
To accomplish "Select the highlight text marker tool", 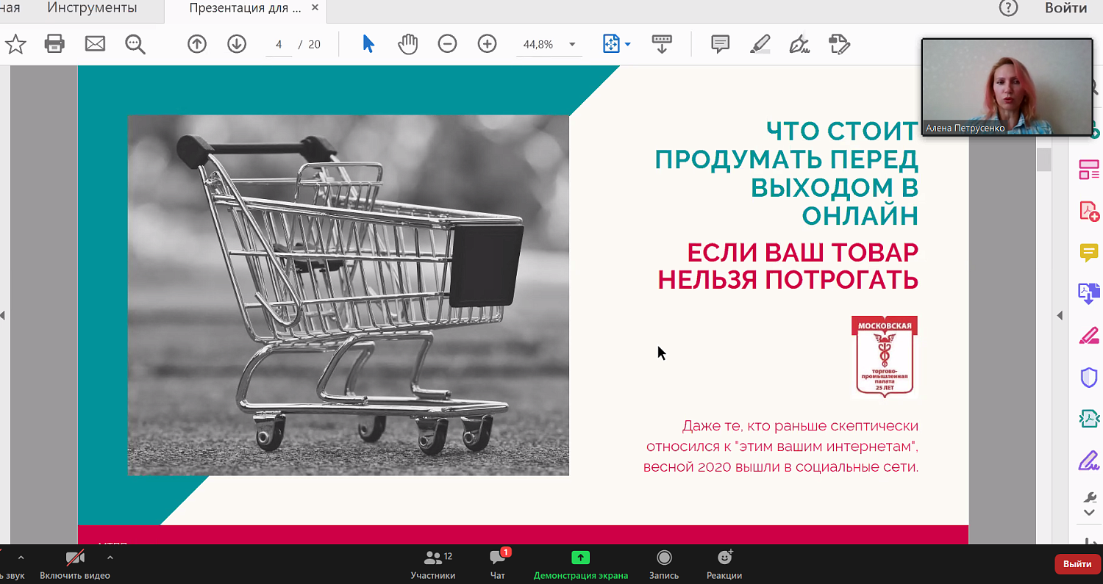I will click(x=760, y=44).
